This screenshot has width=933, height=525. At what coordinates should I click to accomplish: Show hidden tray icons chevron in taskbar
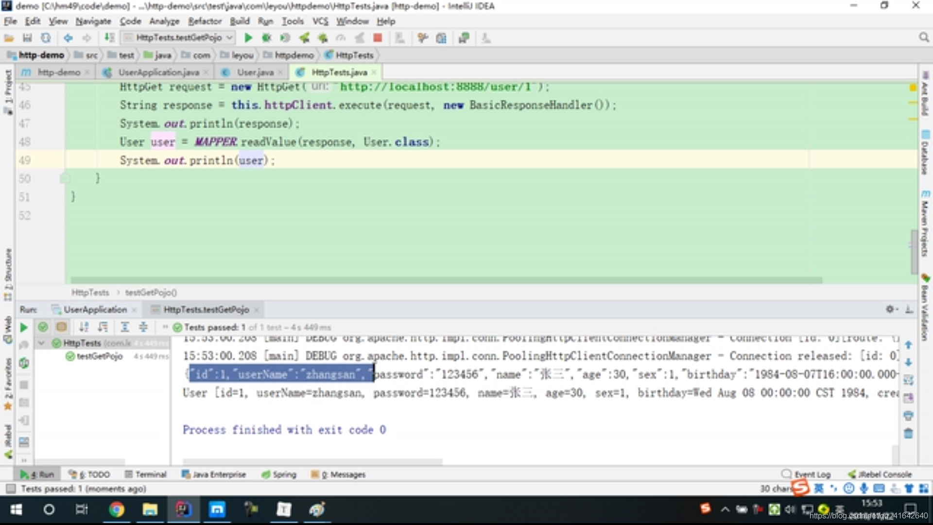[725, 509]
